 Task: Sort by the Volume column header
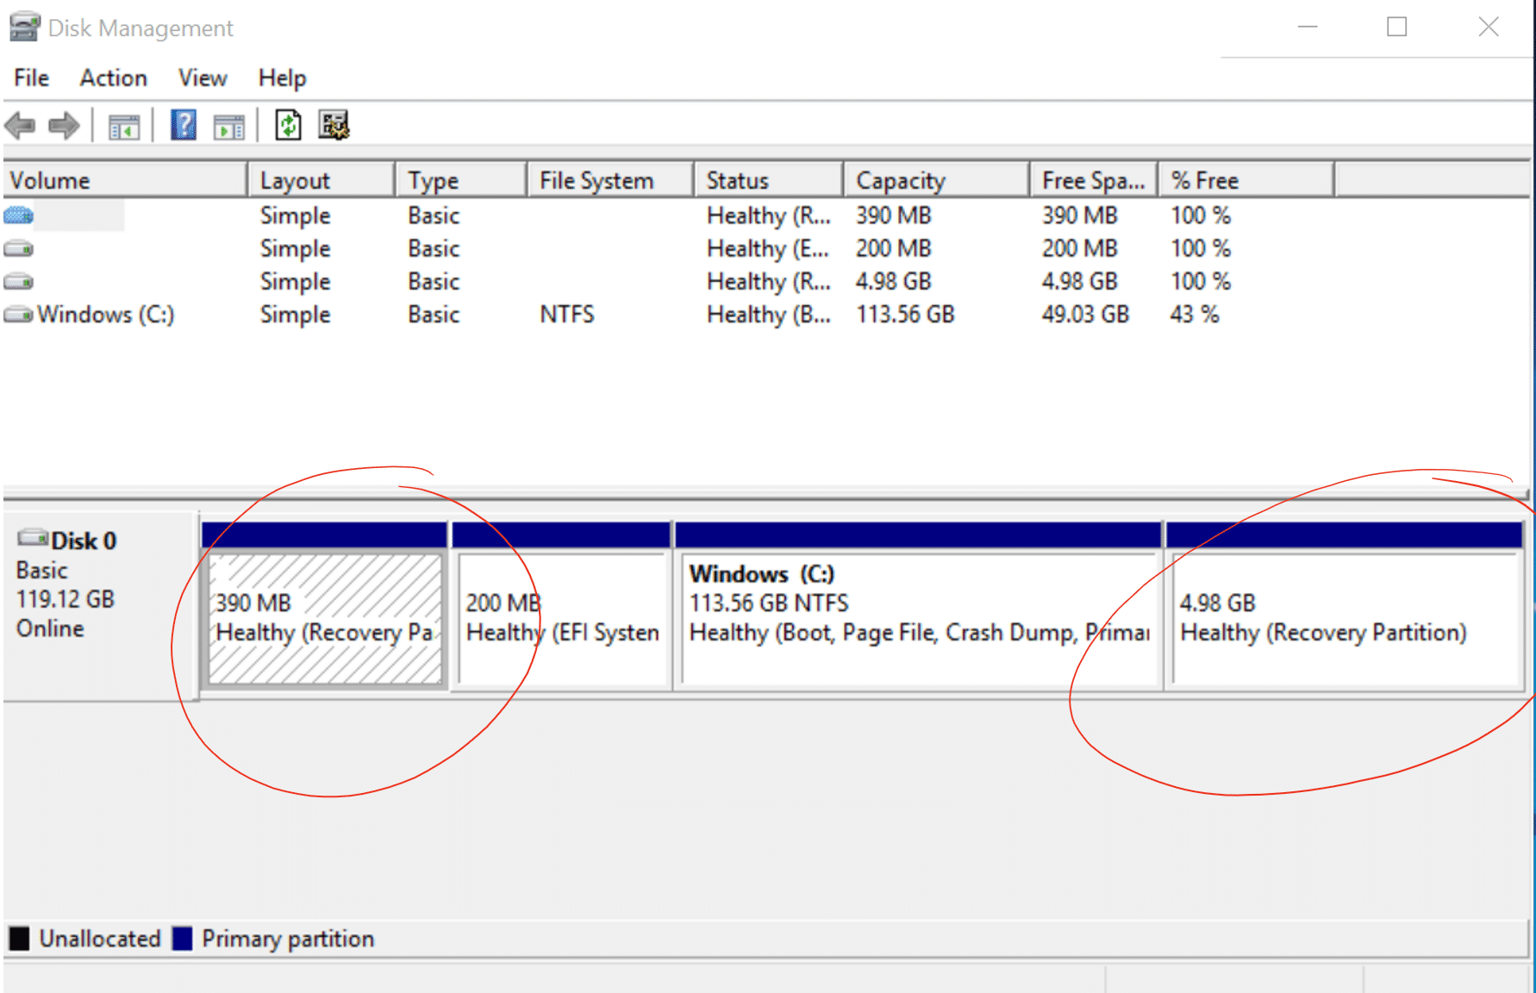[126, 180]
